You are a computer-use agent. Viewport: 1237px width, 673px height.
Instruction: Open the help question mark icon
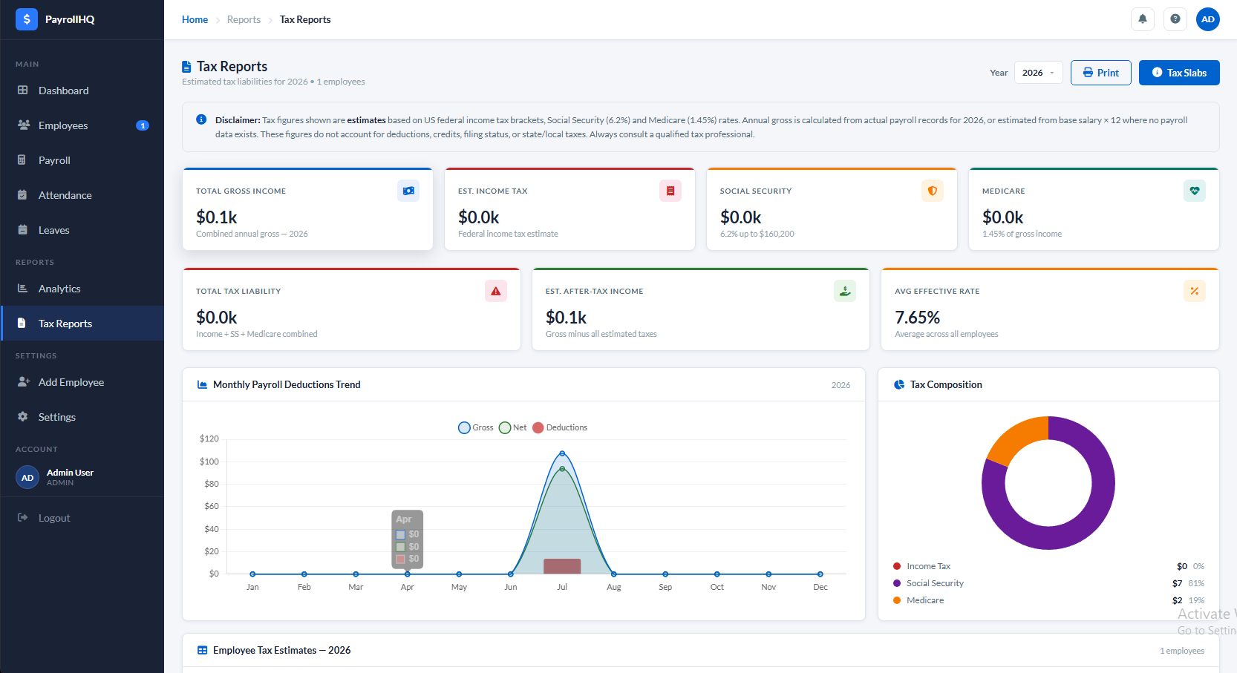(x=1175, y=19)
